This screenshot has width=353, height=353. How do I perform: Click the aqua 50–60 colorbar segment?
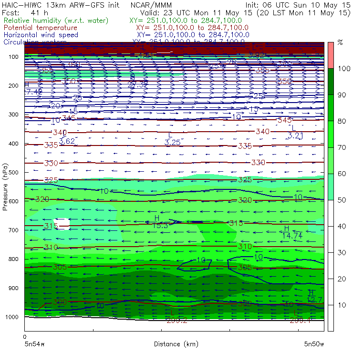coord(331,187)
